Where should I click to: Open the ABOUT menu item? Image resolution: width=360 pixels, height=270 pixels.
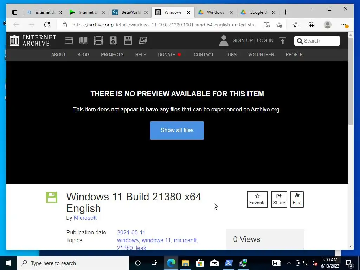59,54
